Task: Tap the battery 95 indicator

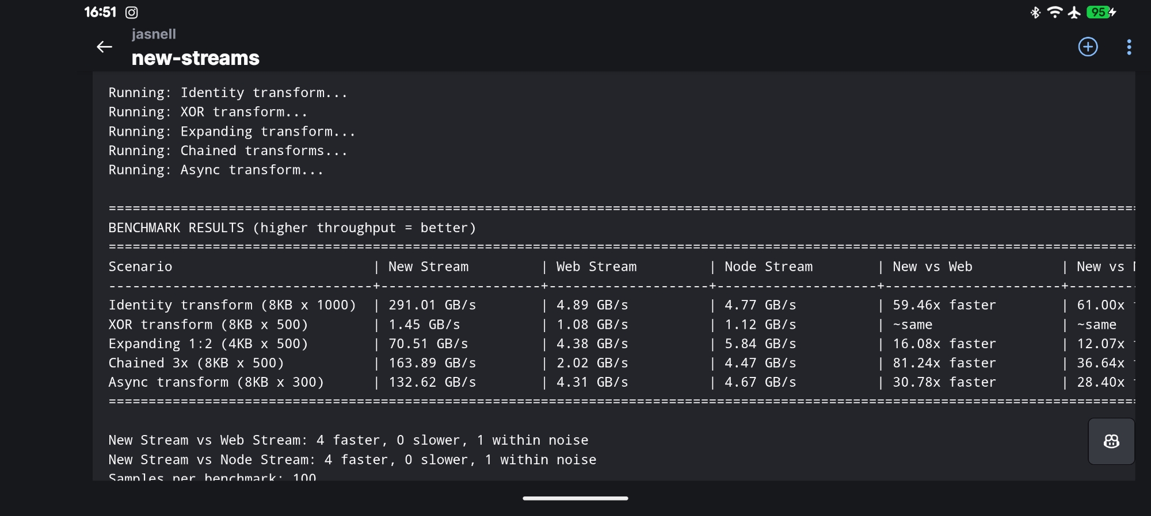Action: tap(1100, 12)
